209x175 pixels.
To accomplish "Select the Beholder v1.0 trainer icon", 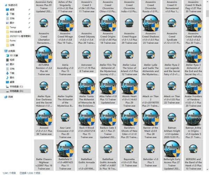I will 150,149.
